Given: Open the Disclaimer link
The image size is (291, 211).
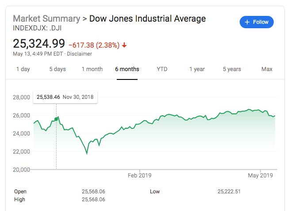Looking at the screenshot, I should coord(79,54).
